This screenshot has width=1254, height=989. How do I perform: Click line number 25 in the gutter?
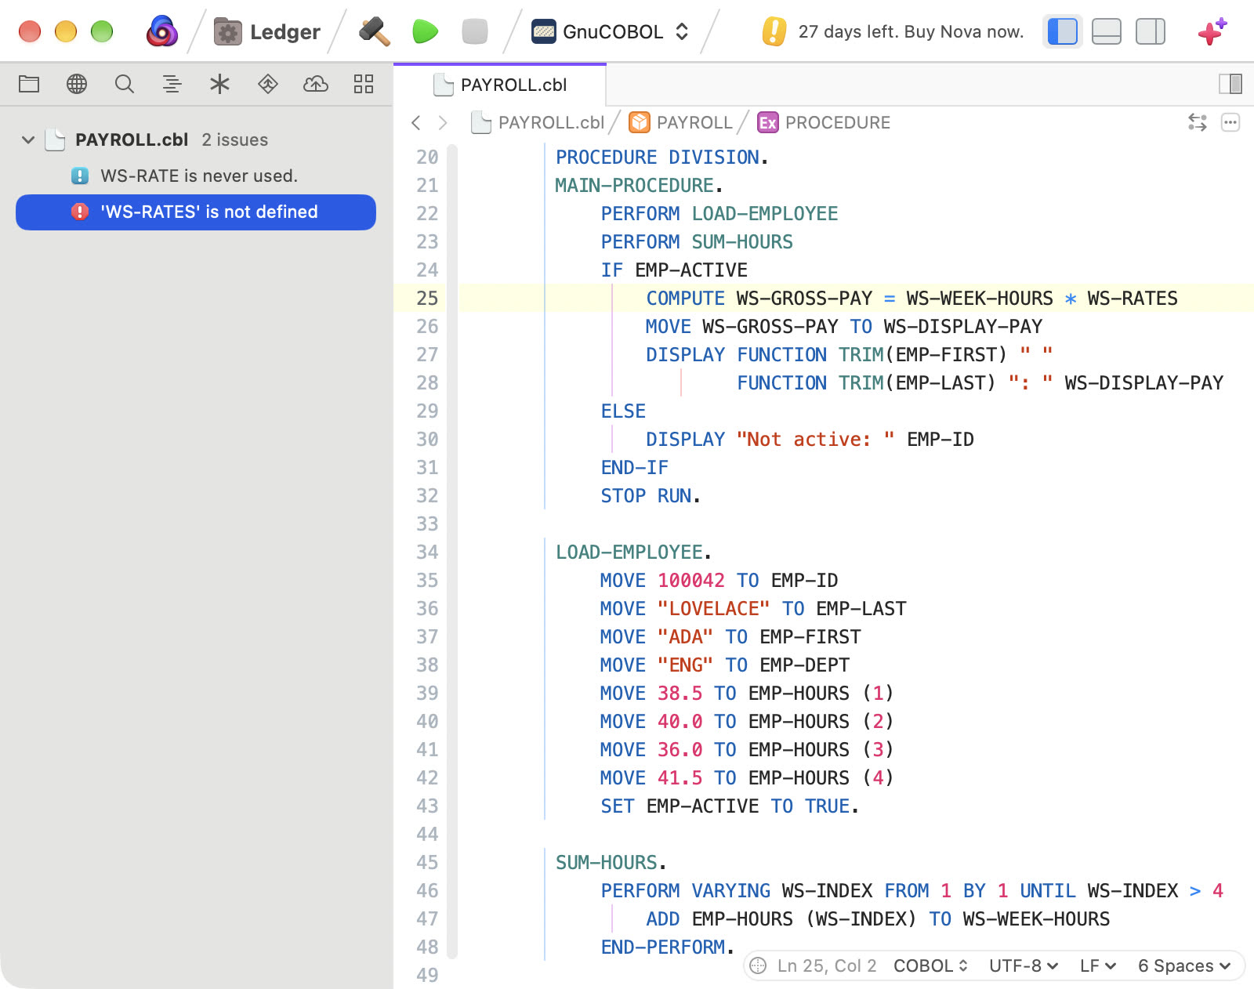[x=427, y=298]
